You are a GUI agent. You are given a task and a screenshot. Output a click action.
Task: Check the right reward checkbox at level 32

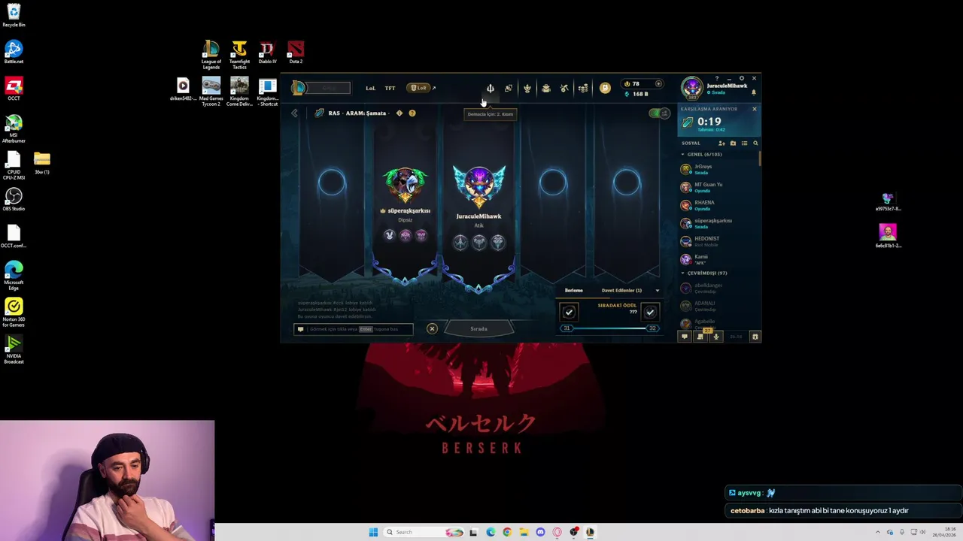pos(650,311)
